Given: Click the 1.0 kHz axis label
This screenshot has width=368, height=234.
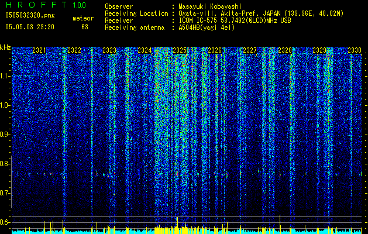Looking at the screenshot, I should click(x=4, y=105).
